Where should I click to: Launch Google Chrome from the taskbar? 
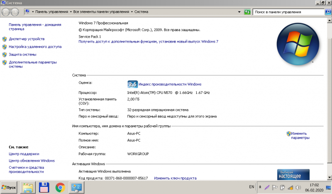(x=60, y=187)
